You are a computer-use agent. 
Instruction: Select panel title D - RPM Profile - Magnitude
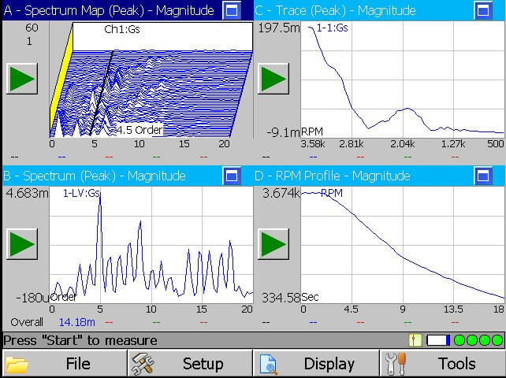pyautogui.click(x=333, y=176)
